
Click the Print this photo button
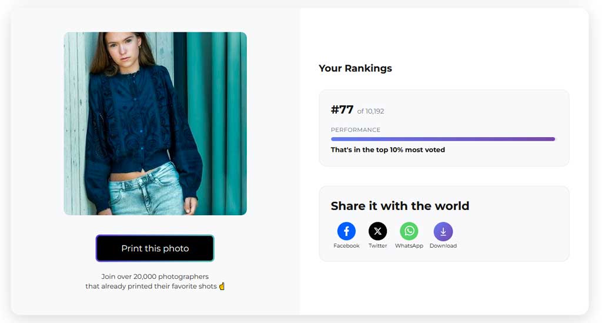[155, 248]
